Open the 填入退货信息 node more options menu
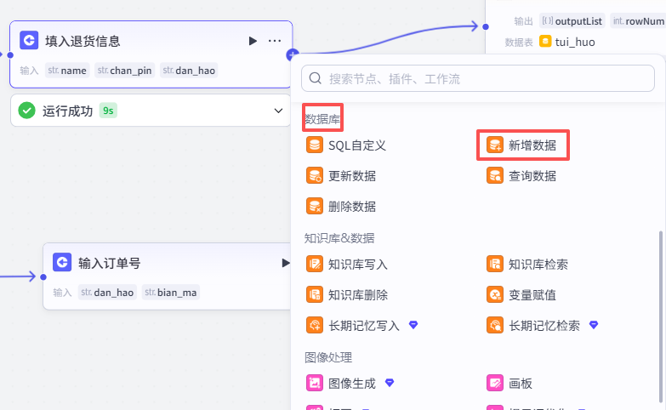The image size is (666, 410). coord(275,41)
